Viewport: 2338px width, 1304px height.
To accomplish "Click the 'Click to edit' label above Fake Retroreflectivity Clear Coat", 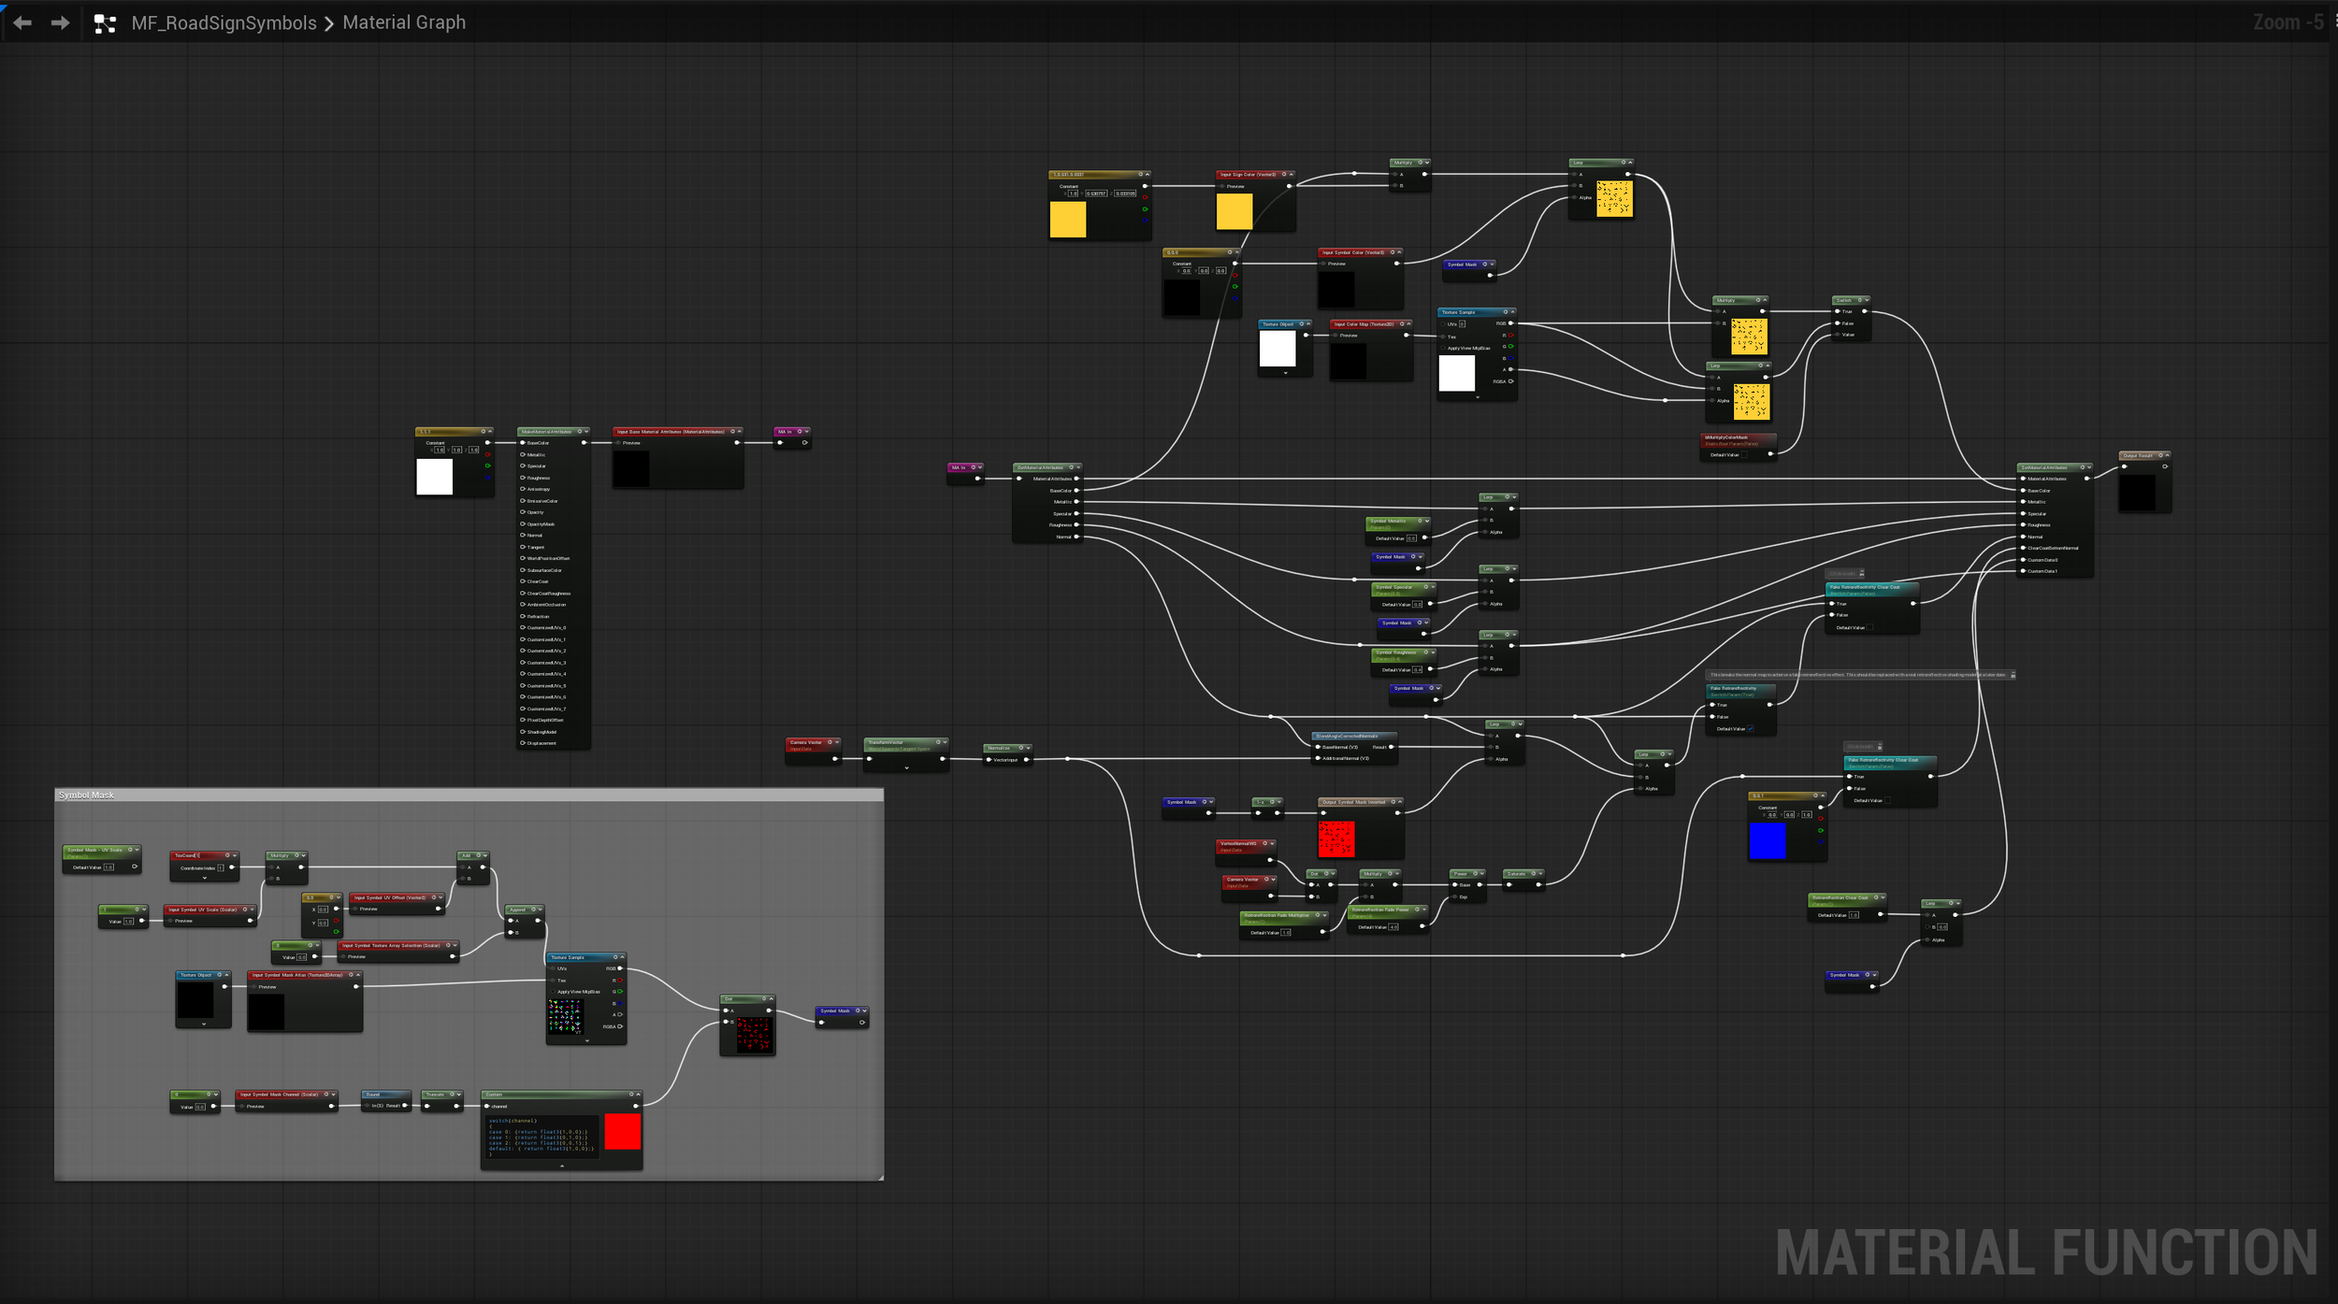I will (1842, 573).
